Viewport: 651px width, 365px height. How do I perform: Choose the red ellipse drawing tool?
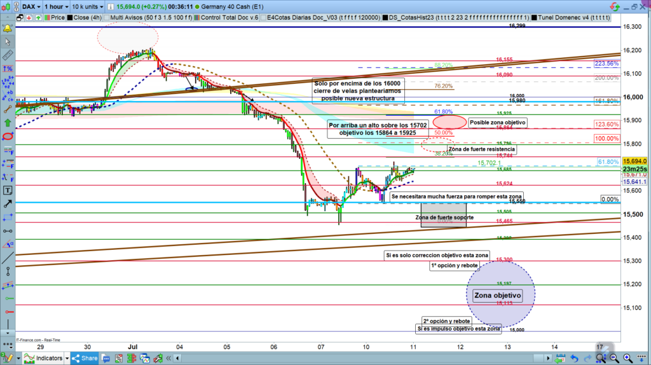coord(8,136)
